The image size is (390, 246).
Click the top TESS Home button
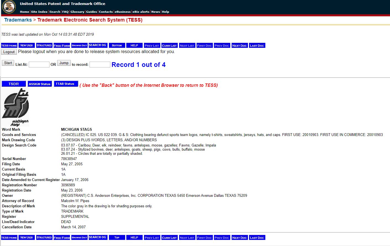tap(9, 45)
